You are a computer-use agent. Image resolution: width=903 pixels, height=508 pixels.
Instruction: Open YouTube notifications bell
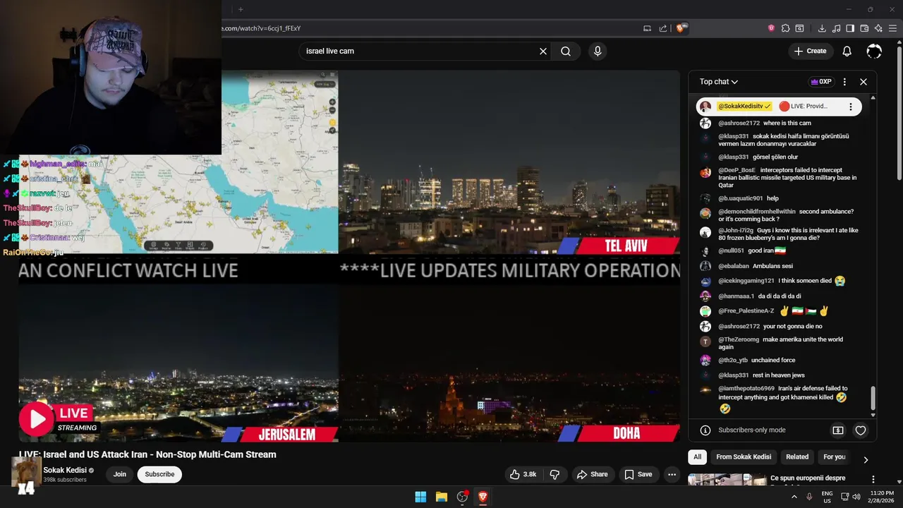tap(847, 51)
